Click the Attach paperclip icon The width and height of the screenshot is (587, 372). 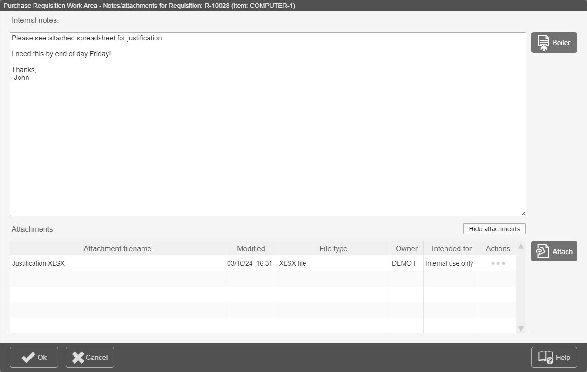click(543, 251)
